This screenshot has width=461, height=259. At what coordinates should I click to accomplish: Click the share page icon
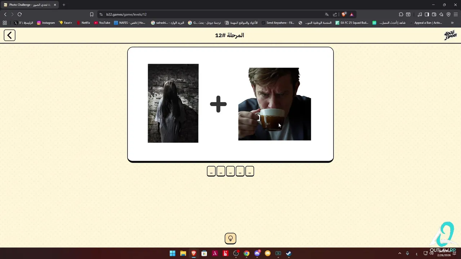335,14
